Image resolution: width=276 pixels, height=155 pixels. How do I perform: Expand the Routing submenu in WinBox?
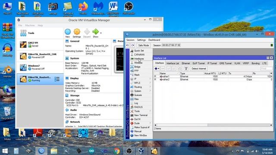pos(150,87)
